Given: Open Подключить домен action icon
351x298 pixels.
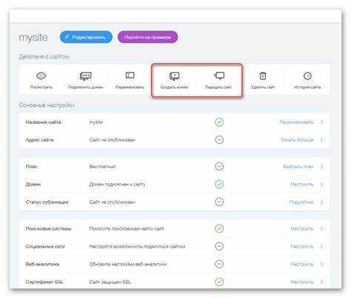Looking at the screenshot, I should tap(85, 76).
